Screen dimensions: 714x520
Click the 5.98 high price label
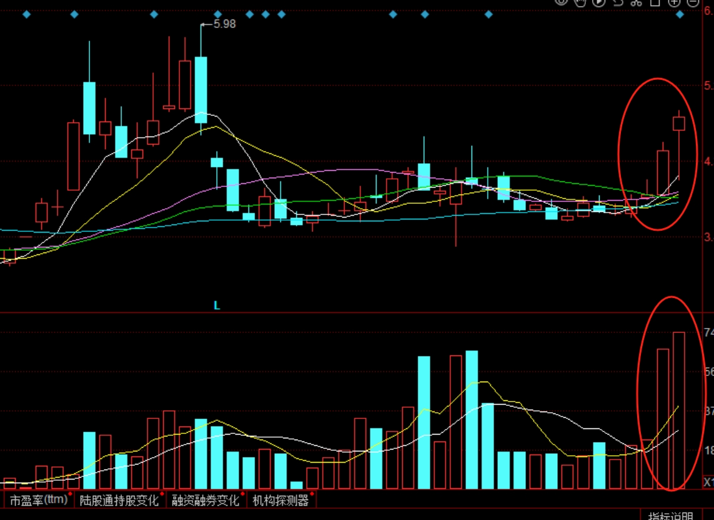[x=224, y=24]
